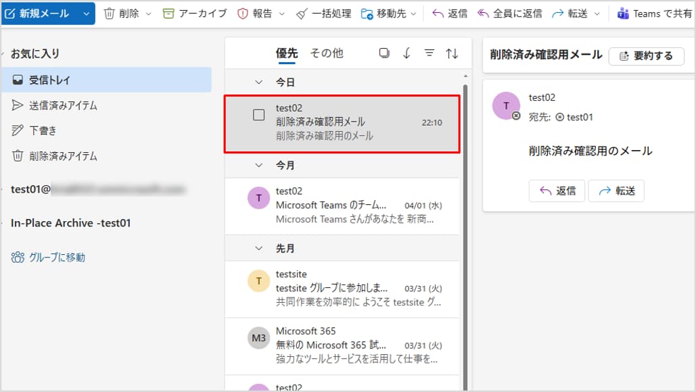The image size is (696, 392).
Task: Click the jump-to-bottom arrow icon in list header
Action: click(x=407, y=53)
